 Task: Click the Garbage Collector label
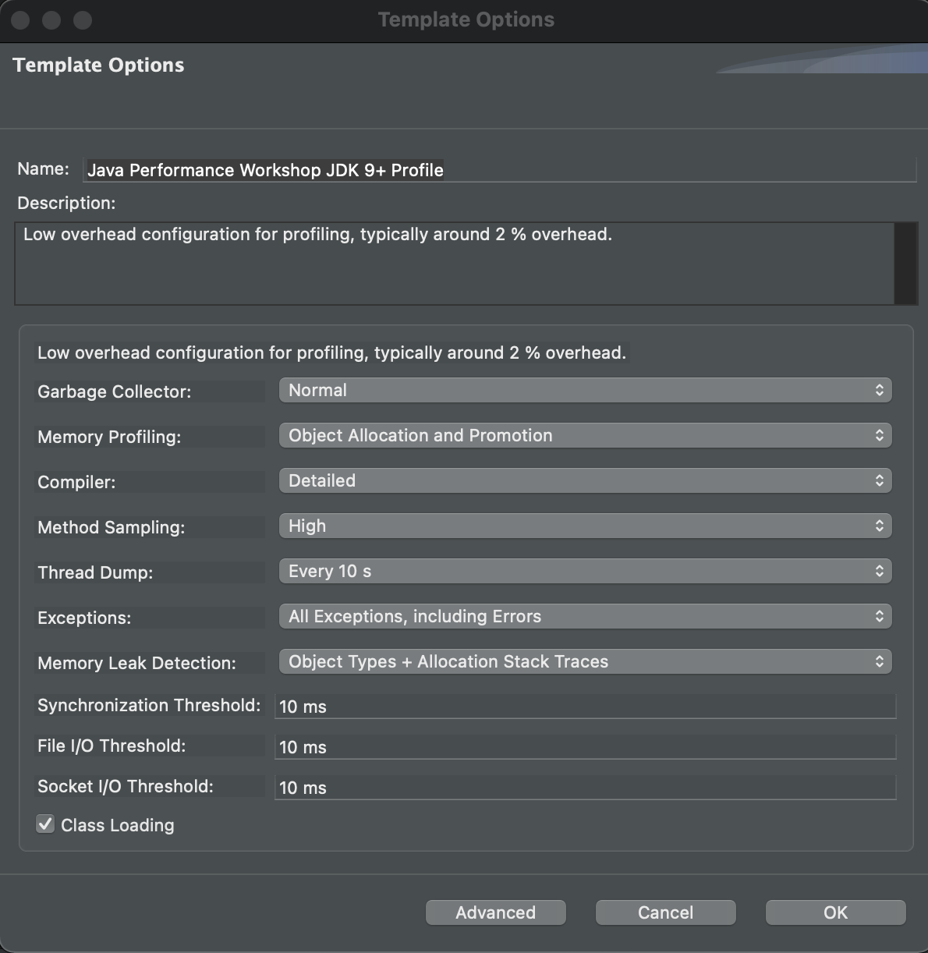[x=115, y=391]
